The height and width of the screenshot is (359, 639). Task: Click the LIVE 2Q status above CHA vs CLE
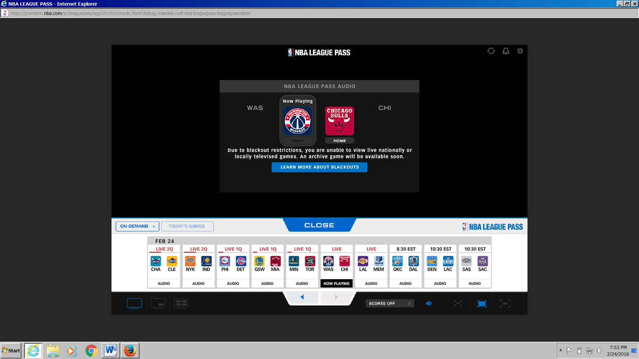tap(164, 249)
